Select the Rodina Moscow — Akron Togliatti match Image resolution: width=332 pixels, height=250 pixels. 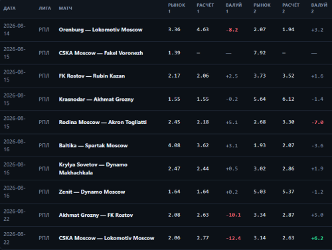coord(103,122)
